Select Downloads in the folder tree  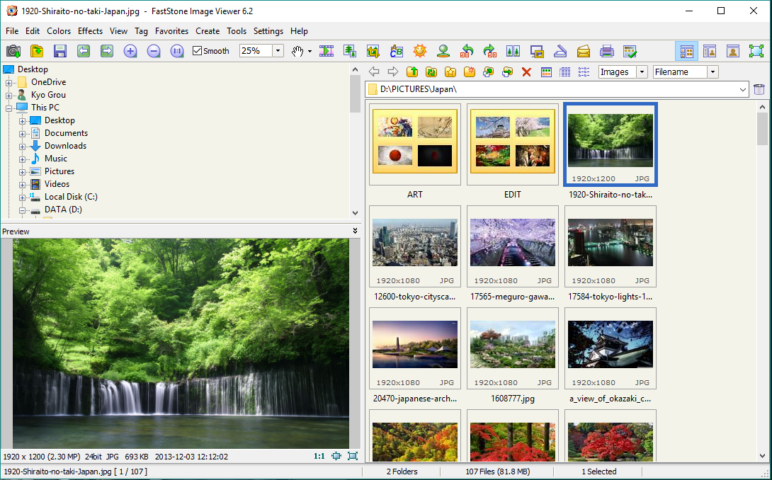(65, 146)
